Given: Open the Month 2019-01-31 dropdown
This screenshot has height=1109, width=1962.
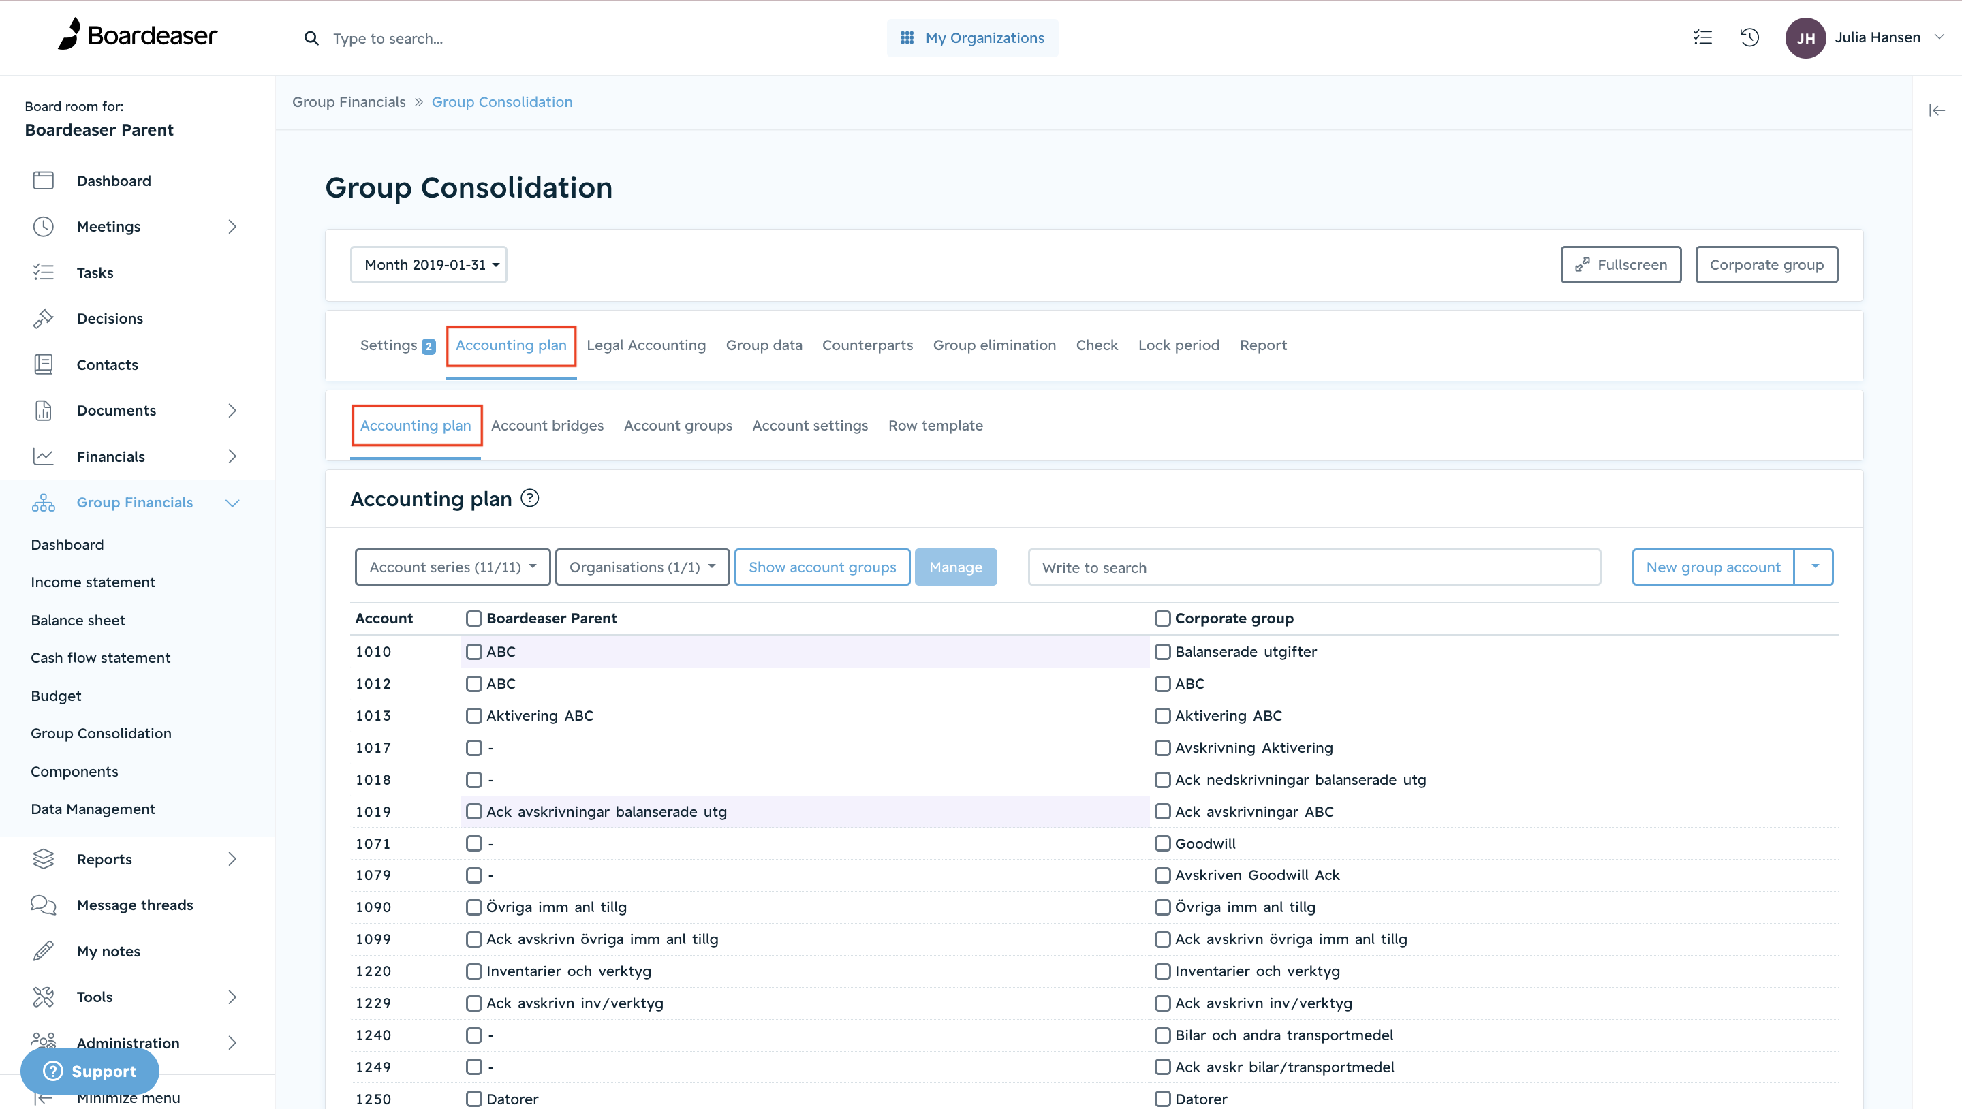Looking at the screenshot, I should click(x=429, y=264).
